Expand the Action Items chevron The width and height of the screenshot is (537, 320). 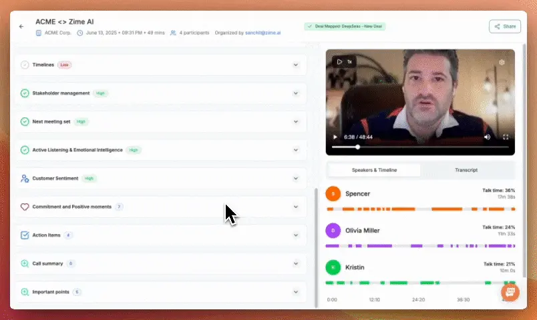click(296, 235)
